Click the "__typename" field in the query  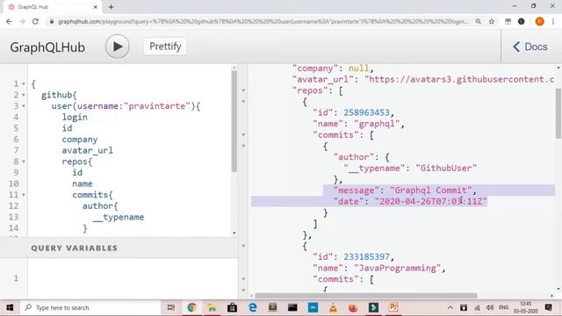coord(119,217)
